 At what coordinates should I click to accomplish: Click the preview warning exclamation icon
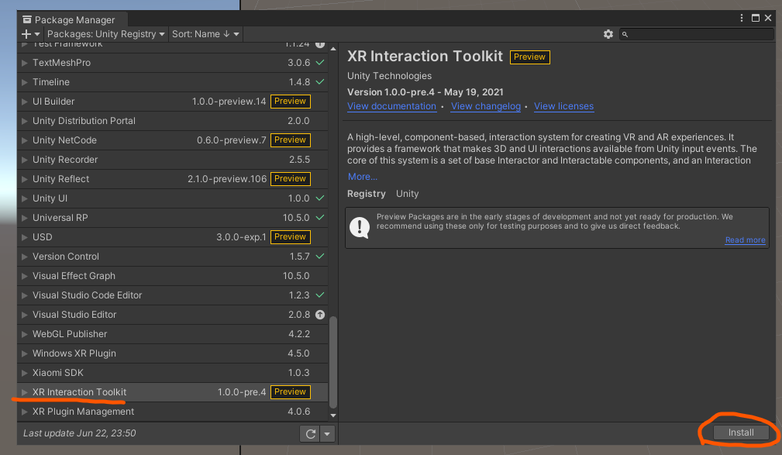tap(360, 228)
